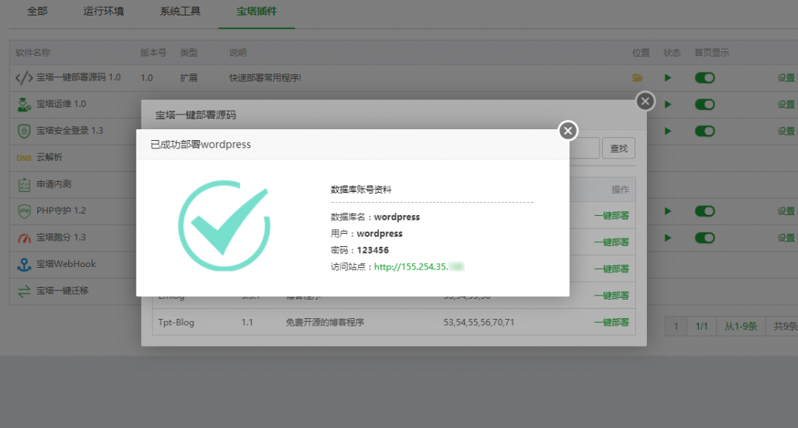Screen dimensions: 798x428
Task: Click the 宝塔一键迁移 plugin name
Action: click(x=63, y=291)
